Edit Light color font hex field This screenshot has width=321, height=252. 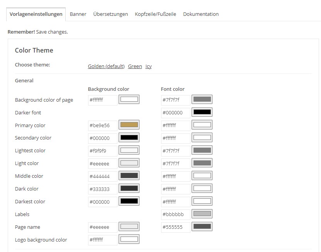pyautogui.click(x=176, y=163)
